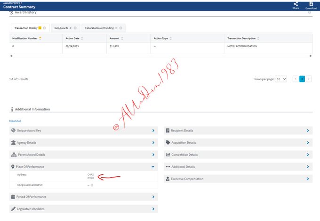This screenshot has width=320, height=221.
Task: Click the Federal Account Funding info icon
Action: (120, 28)
